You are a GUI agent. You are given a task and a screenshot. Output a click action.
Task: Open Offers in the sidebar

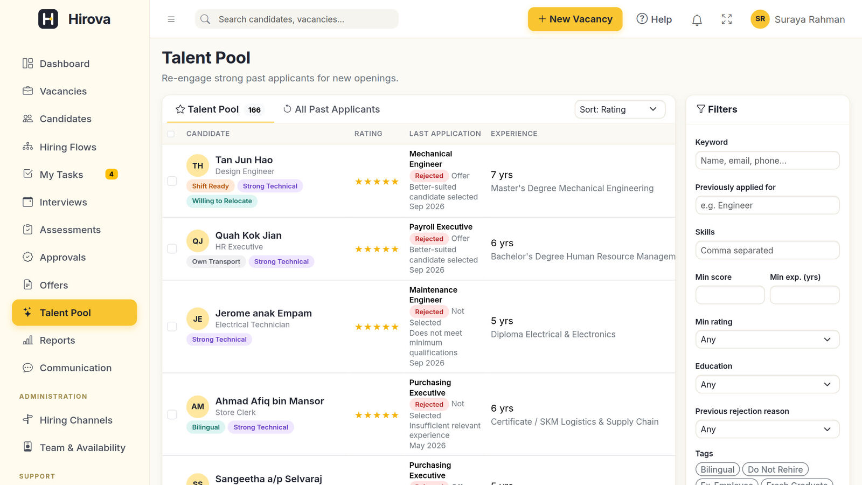pos(74,285)
